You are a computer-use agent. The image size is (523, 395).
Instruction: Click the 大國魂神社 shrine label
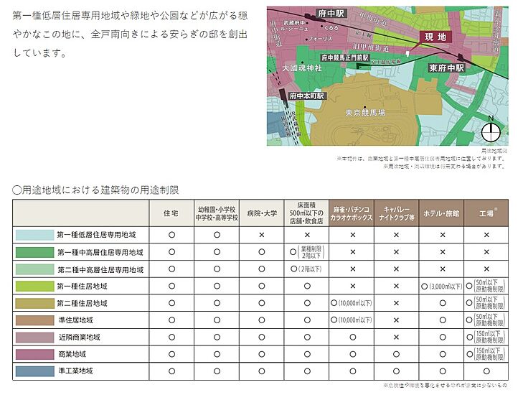pyautogui.click(x=301, y=68)
